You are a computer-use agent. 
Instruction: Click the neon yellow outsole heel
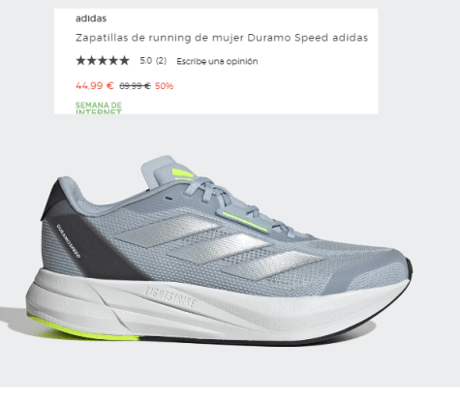[83, 328]
